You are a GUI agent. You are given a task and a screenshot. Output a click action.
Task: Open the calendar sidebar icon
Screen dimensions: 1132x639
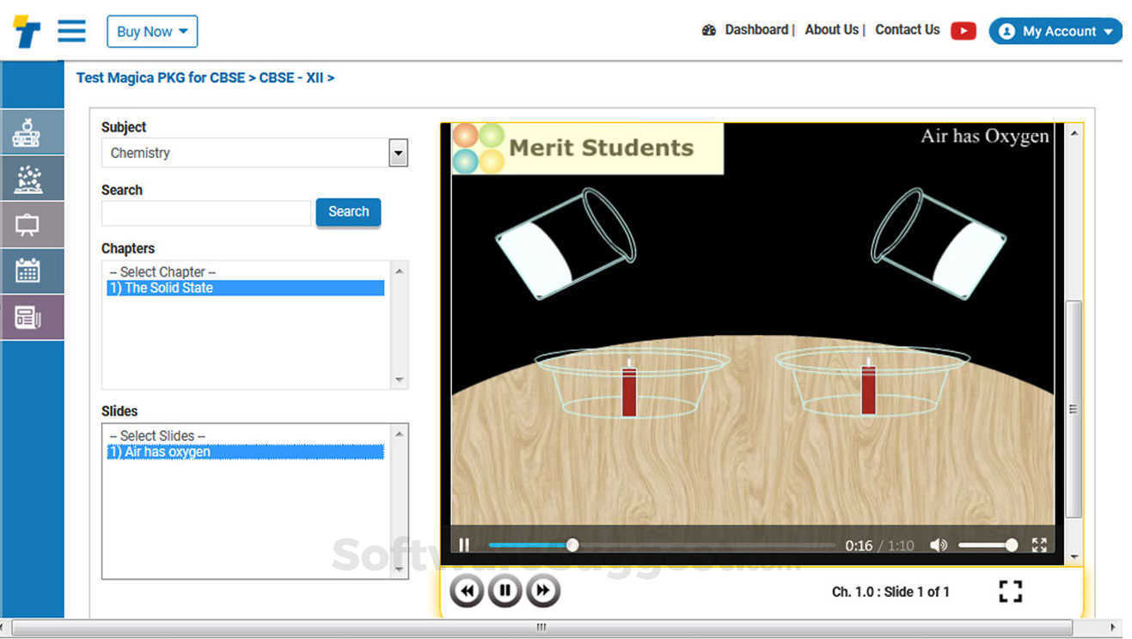pyautogui.click(x=31, y=271)
